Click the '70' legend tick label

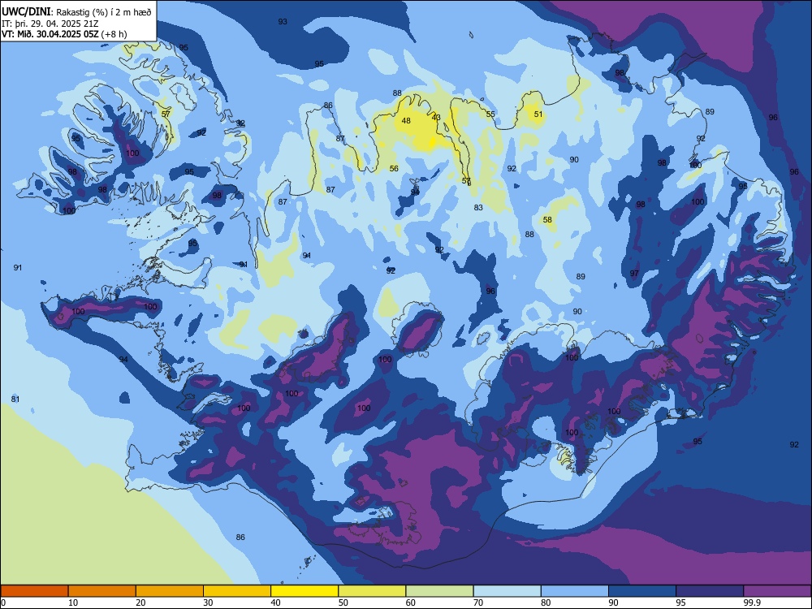pyautogui.click(x=478, y=603)
